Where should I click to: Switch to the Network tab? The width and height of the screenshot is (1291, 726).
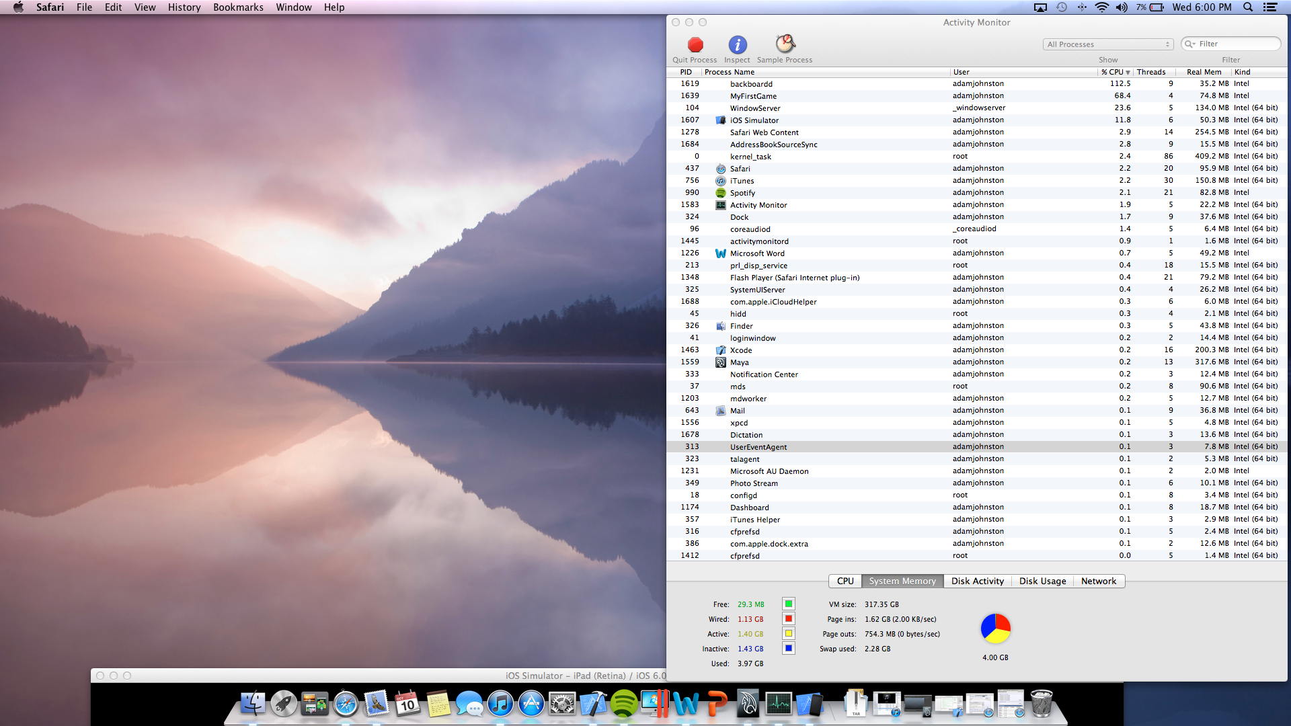tap(1099, 581)
